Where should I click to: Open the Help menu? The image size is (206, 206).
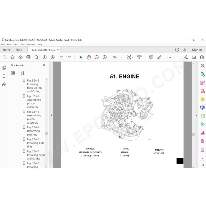point(40,44)
